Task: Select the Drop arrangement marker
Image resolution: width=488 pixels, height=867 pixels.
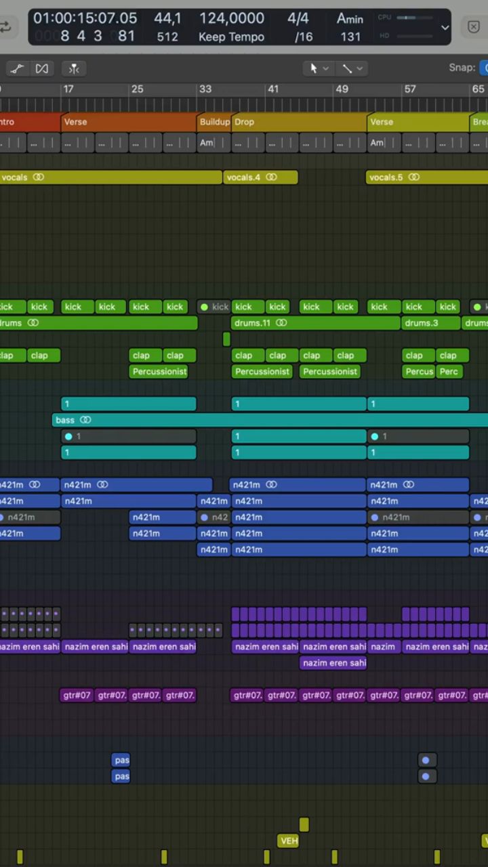Action: click(298, 122)
